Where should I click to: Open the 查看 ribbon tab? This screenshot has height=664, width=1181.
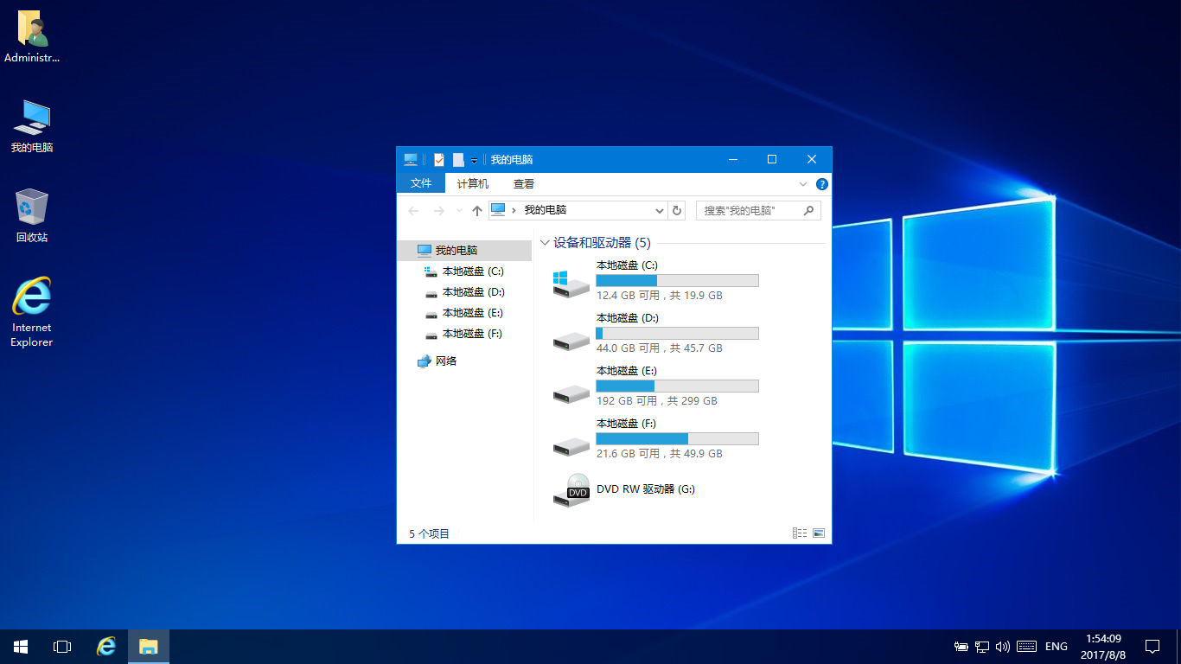pos(524,183)
